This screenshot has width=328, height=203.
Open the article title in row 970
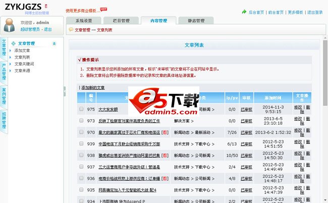coord(129,132)
